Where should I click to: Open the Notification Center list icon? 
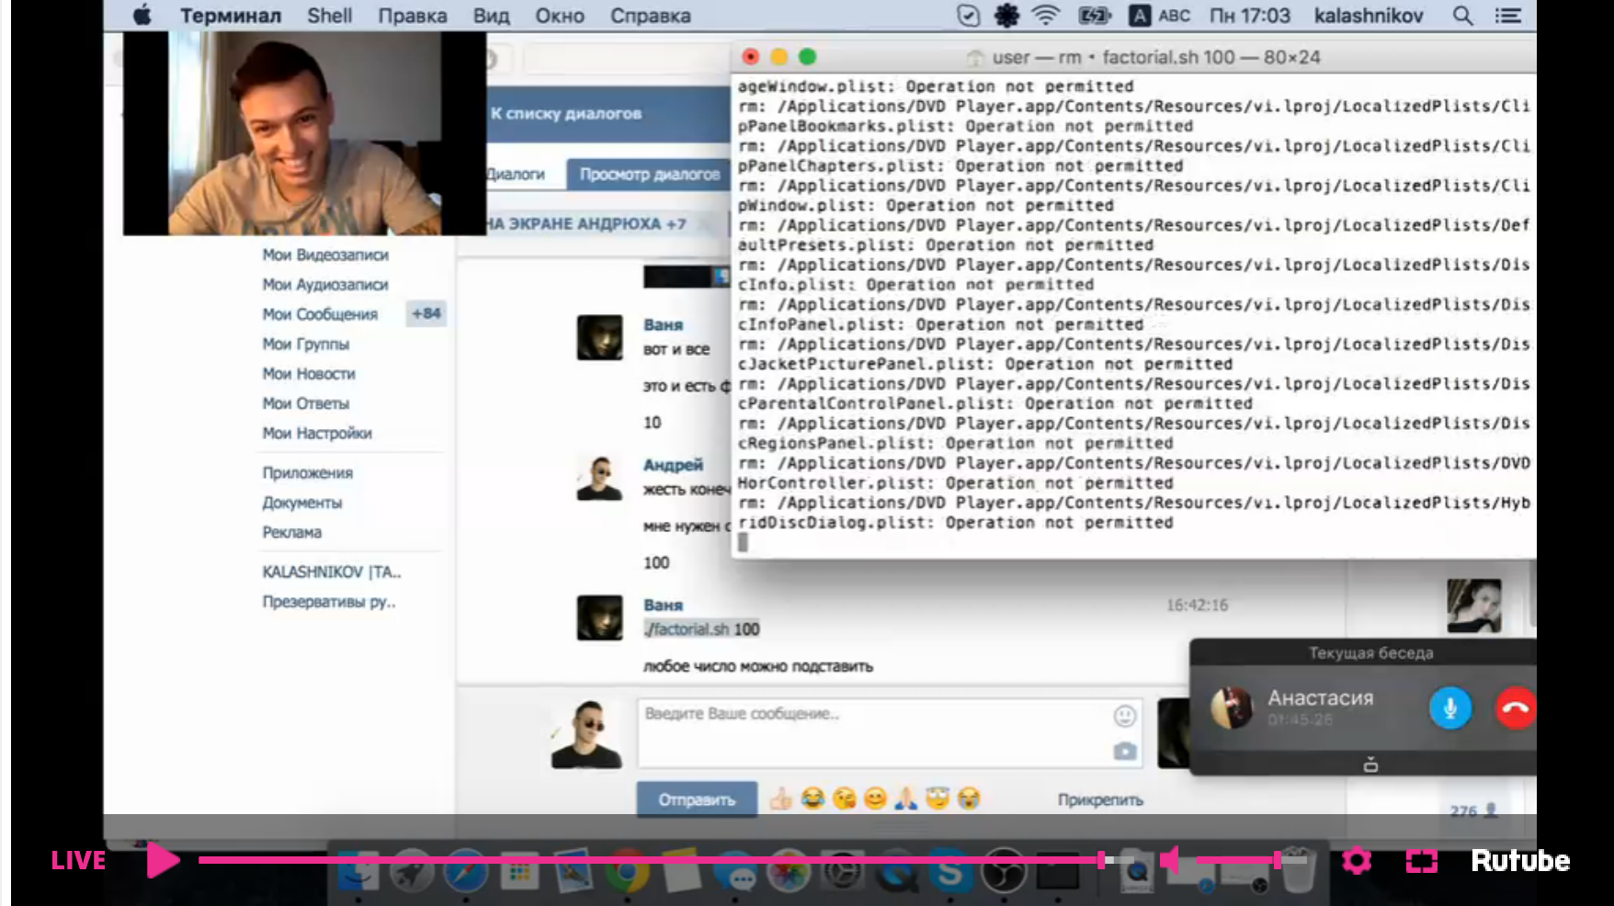[x=1507, y=16]
